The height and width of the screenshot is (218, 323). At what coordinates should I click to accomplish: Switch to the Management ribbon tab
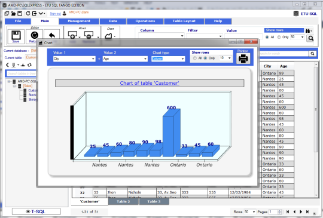click(79, 21)
